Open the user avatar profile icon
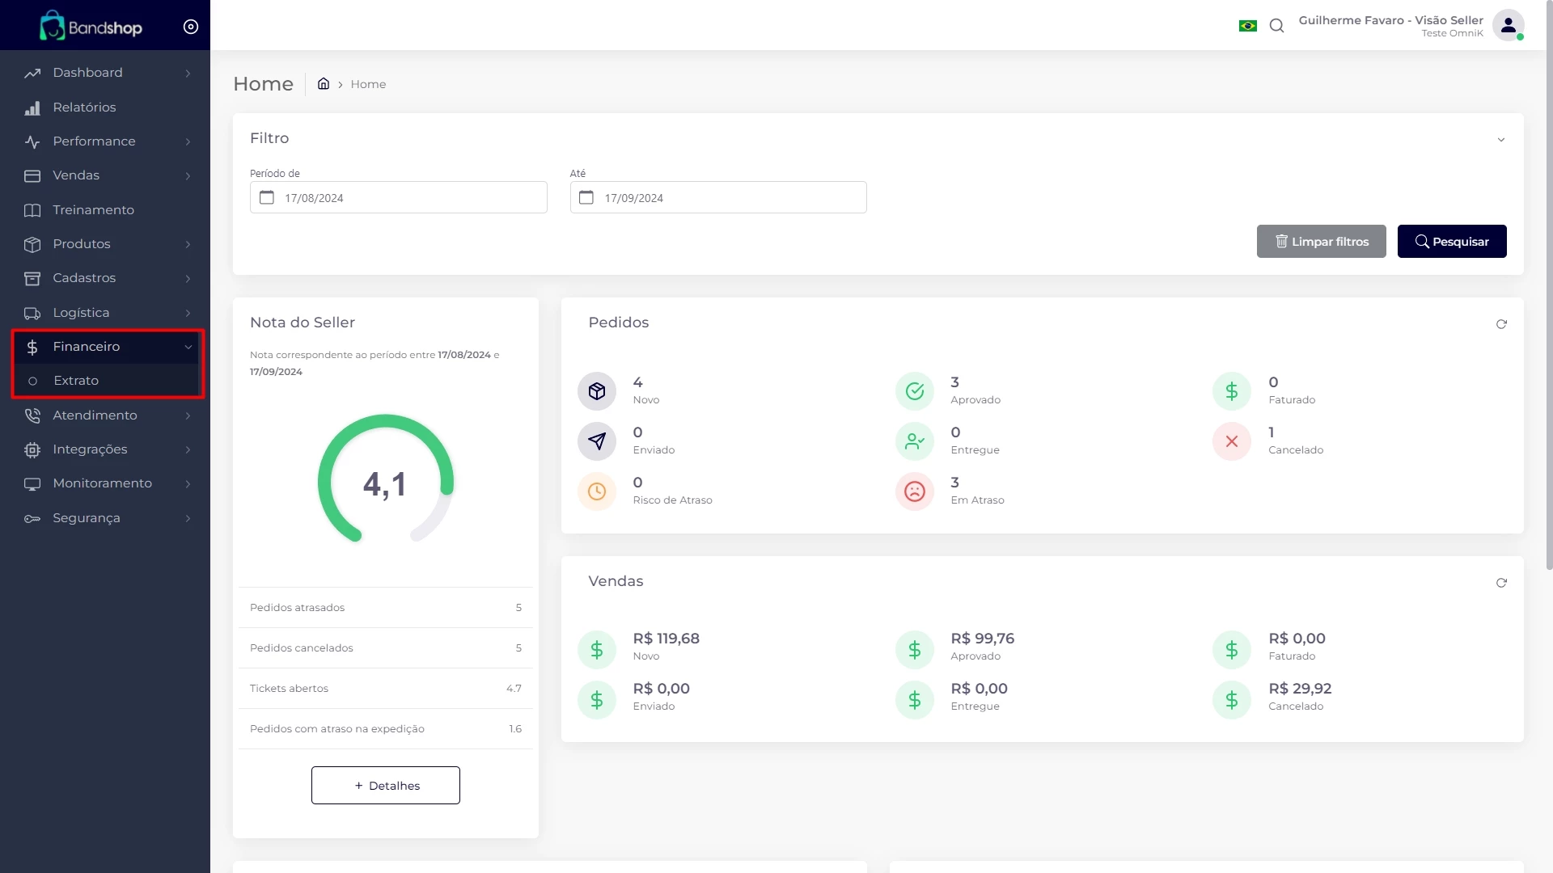1553x873 pixels. [1508, 26]
